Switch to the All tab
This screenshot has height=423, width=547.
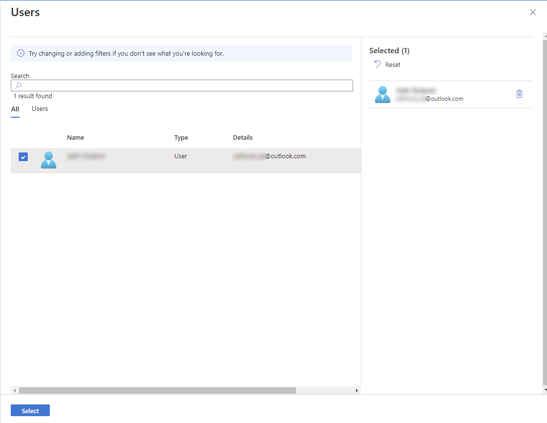tap(15, 109)
